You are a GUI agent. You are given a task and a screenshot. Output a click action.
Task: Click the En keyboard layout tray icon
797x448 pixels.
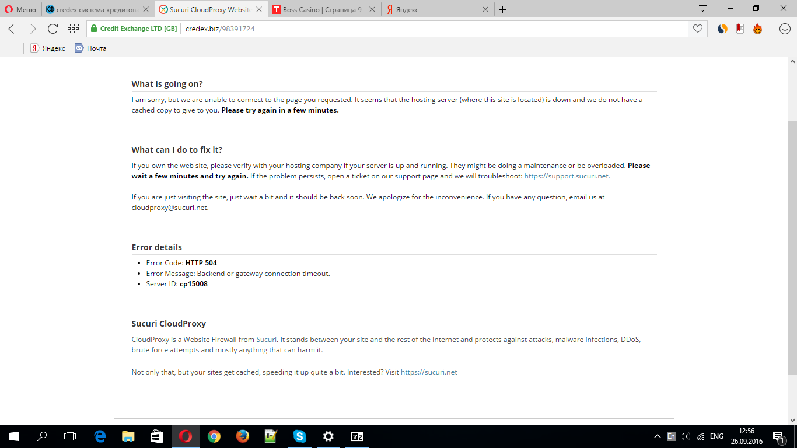point(672,436)
